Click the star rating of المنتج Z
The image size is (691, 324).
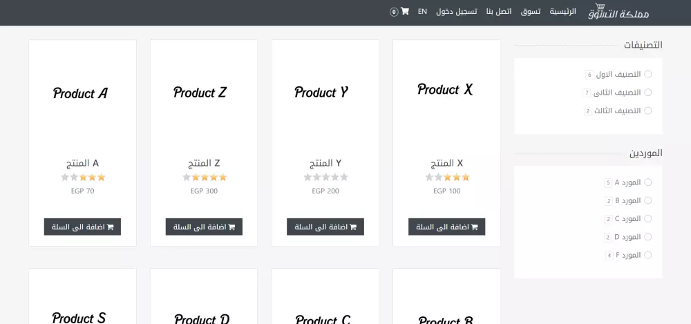(x=205, y=178)
